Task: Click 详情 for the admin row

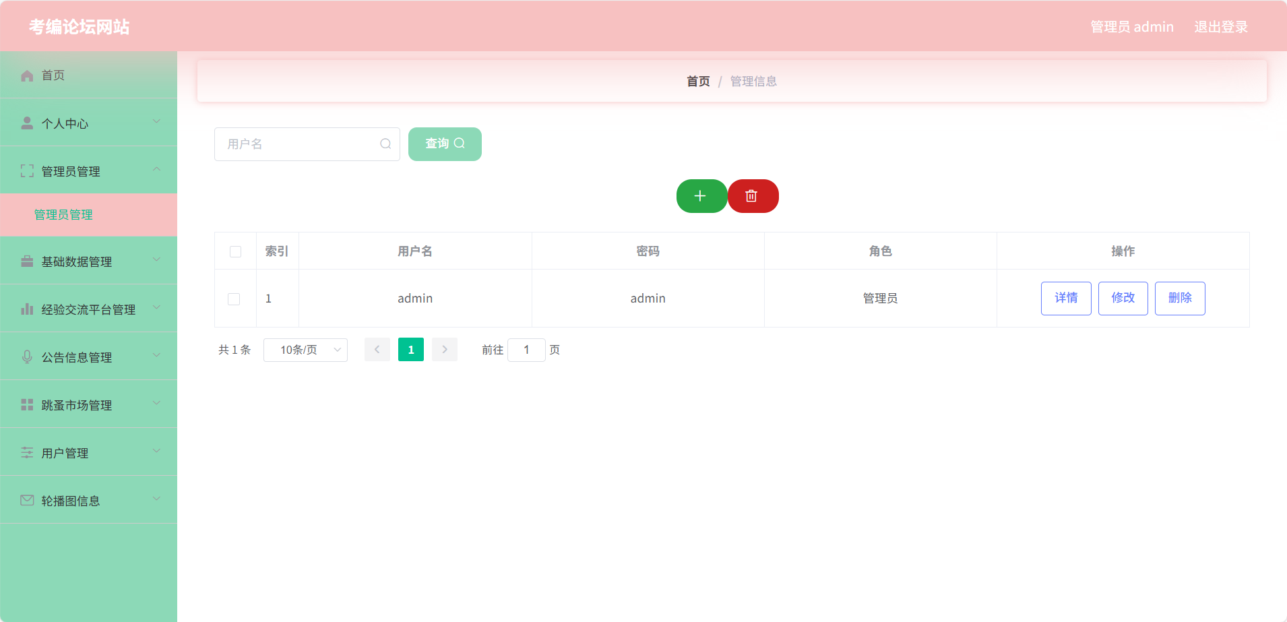Action: 1066,299
